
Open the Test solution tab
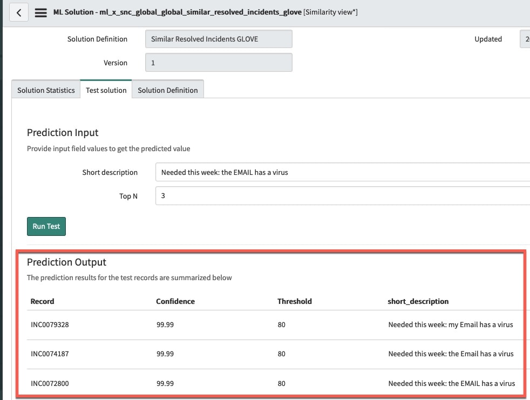click(x=106, y=90)
